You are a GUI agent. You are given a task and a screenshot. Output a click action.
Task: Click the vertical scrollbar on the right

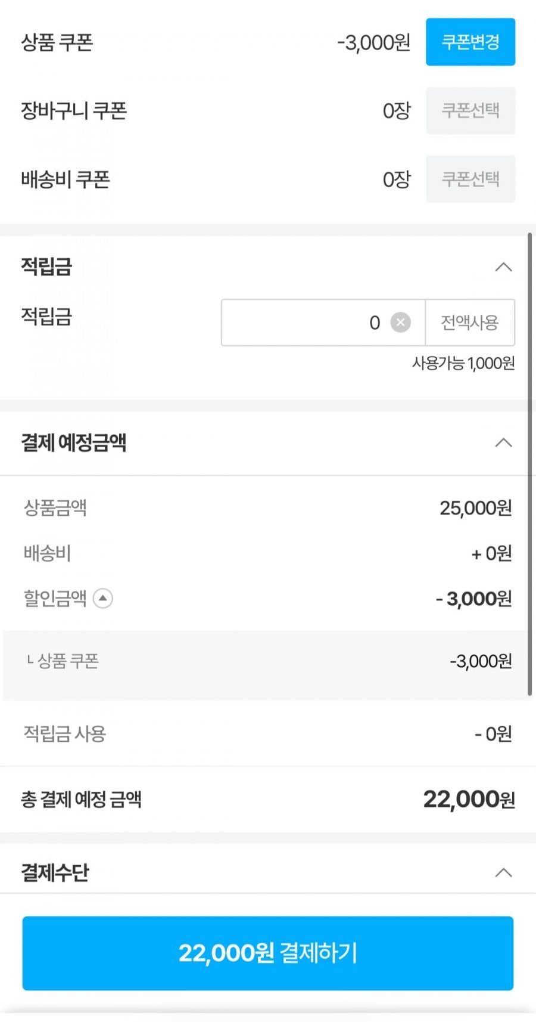pos(529,465)
